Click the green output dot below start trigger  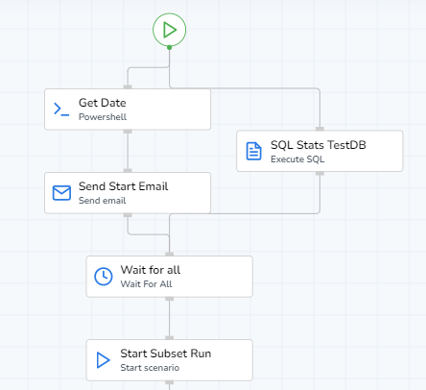tap(169, 47)
